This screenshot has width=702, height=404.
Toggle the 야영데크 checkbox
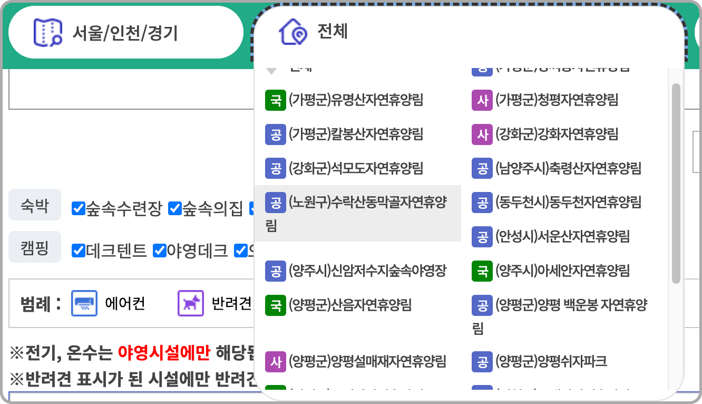point(160,251)
